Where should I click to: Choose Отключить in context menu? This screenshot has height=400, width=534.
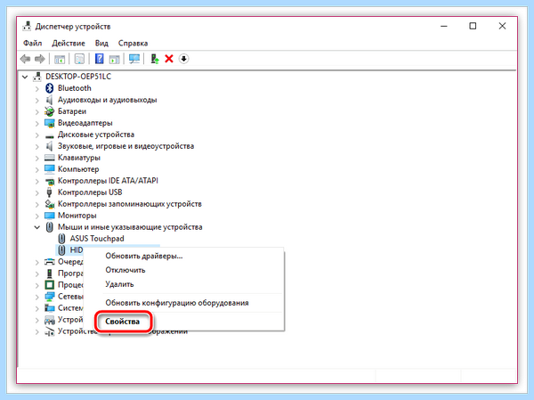[x=125, y=270]
